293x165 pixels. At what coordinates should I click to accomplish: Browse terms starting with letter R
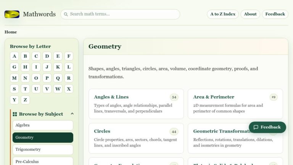[x=69, y=78]
